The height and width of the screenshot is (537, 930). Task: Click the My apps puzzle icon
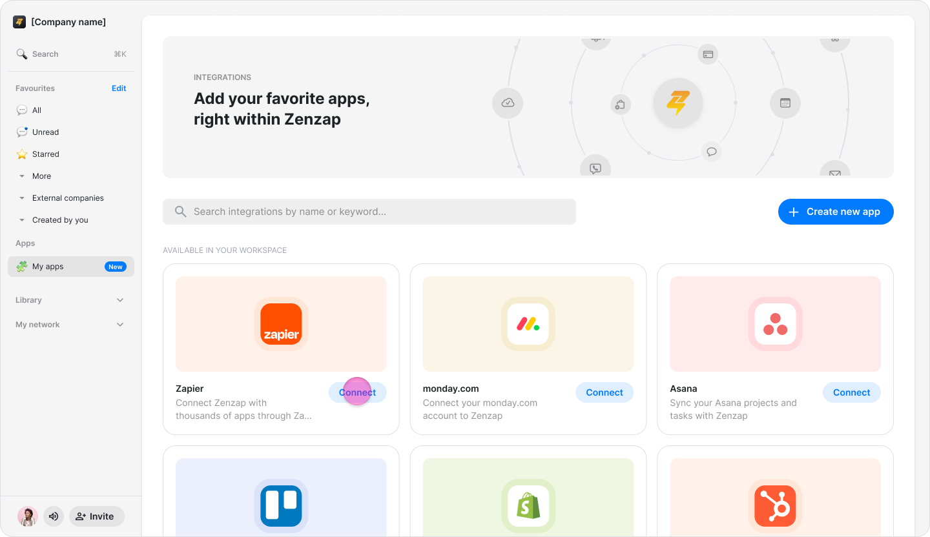click(22, 267)
